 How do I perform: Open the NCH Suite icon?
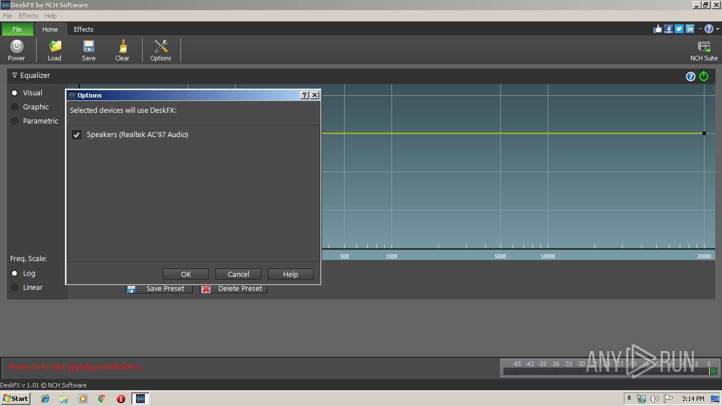point(704,46)
